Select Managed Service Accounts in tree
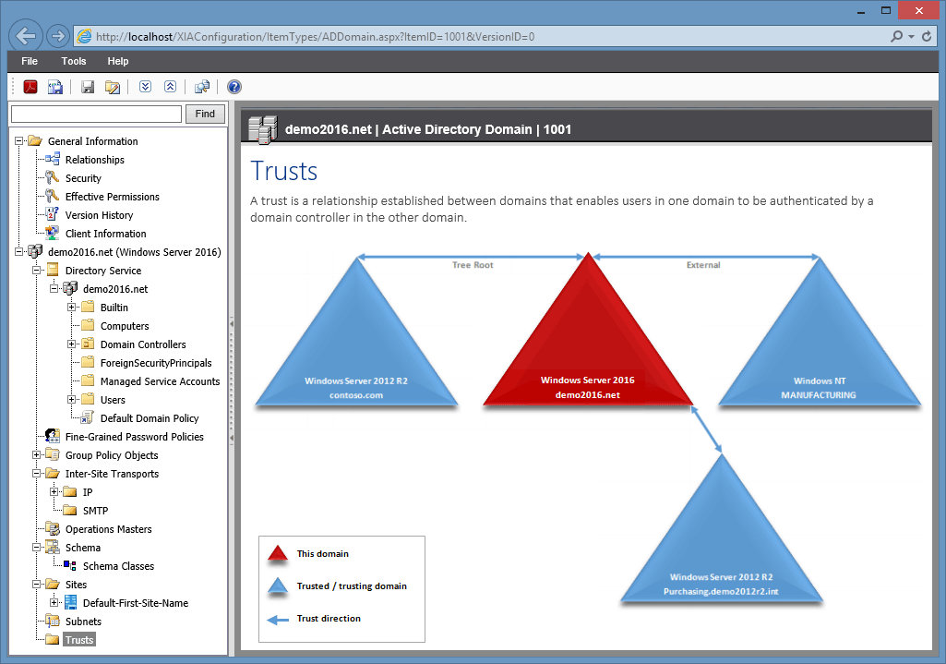The width and height of the screenshot is (946, 664). coord(160,381)
